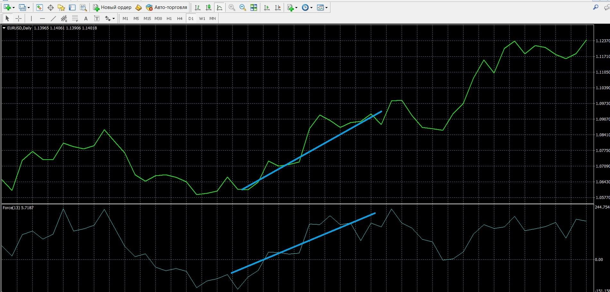Image resolution: width=610 pixels, height=292 pixels.
Task: Activate the crosshair cursor mode
Action: point(19,19)
